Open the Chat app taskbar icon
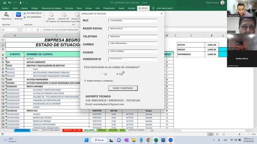 119,140
